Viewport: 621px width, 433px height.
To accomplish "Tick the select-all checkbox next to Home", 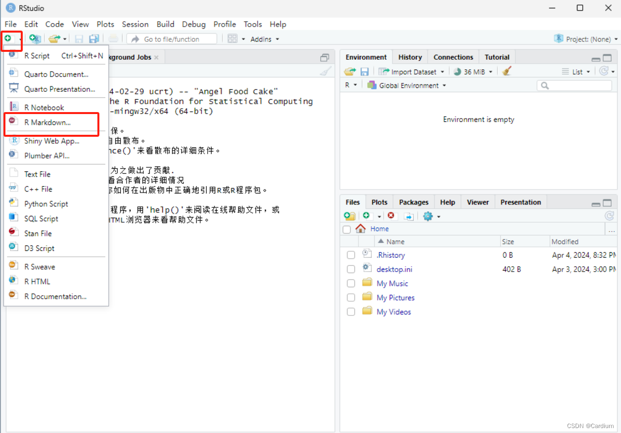I will point(347,229).
